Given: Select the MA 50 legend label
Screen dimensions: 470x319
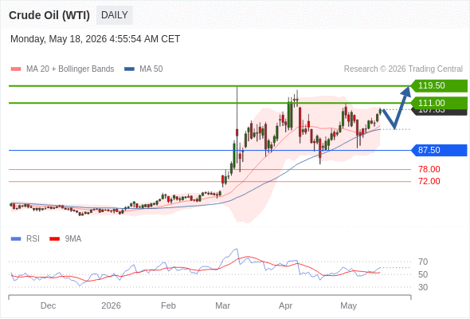Looking at the screenshot, I should (x=151, y=69).
